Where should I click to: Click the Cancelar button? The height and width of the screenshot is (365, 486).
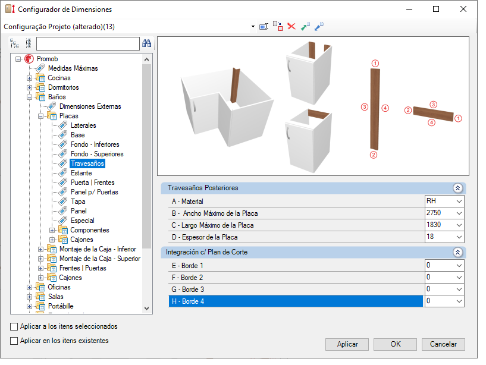[x=443, y=344]
